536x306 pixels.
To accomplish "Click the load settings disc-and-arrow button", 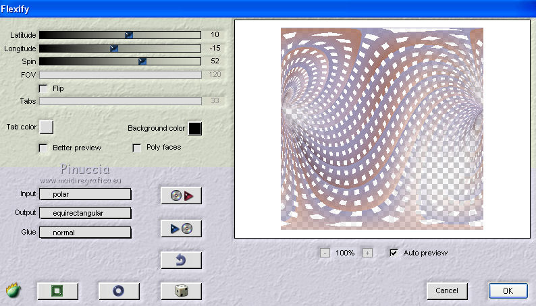I will 181,195.
